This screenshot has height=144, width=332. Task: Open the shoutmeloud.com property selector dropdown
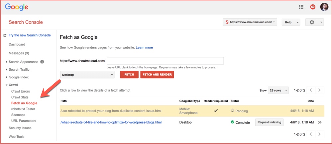[x=250, y=22]
